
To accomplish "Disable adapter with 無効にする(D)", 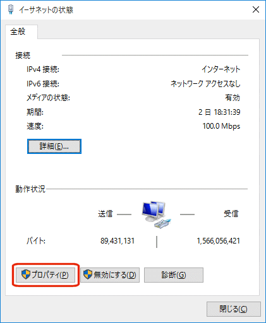I will (x=110, y=275).
